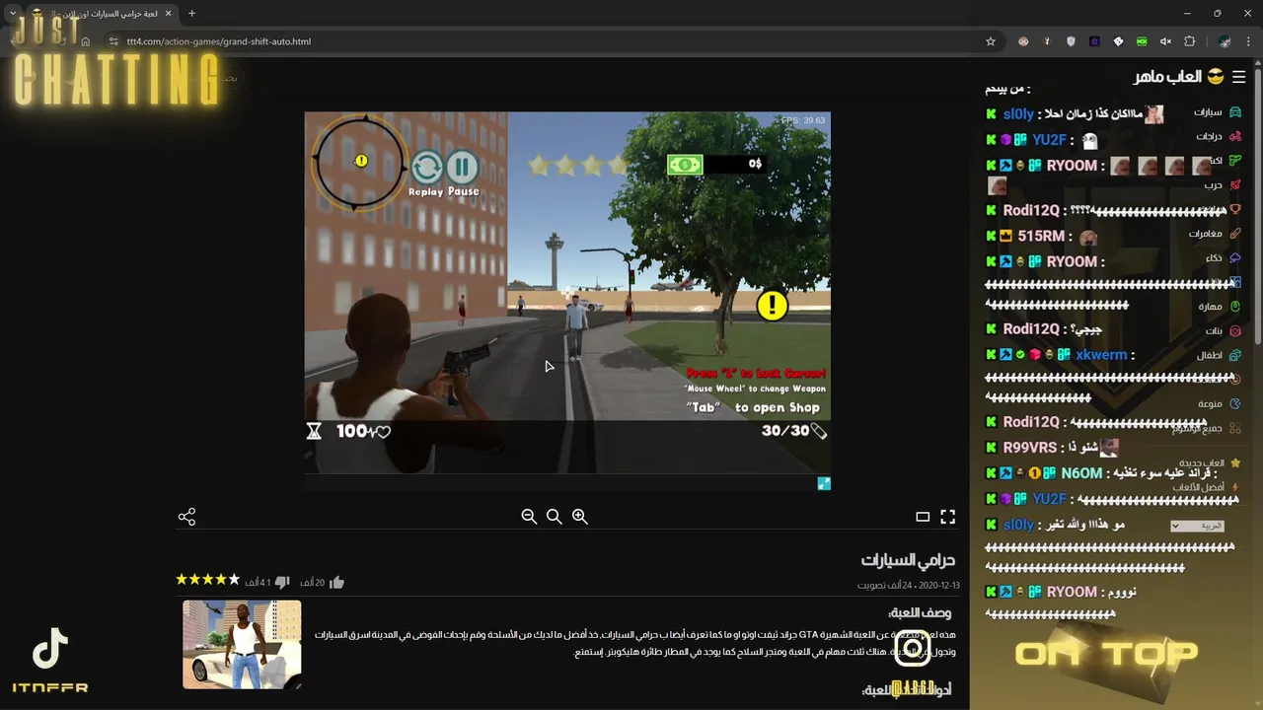The height and width of the screenshot is (710, 1263).
Task: Open the hamburger menu next to العاب ماهر
Action: 1239,77
